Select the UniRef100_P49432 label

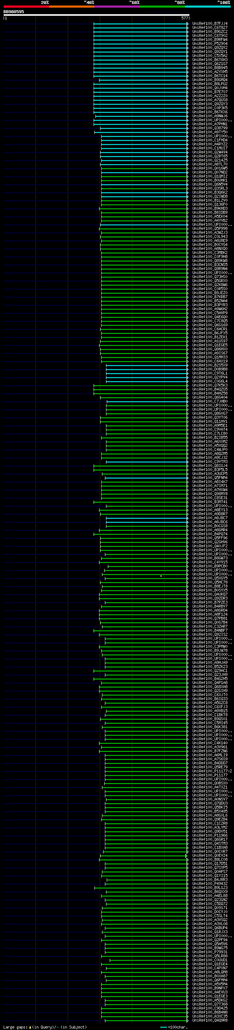(210, 883)
